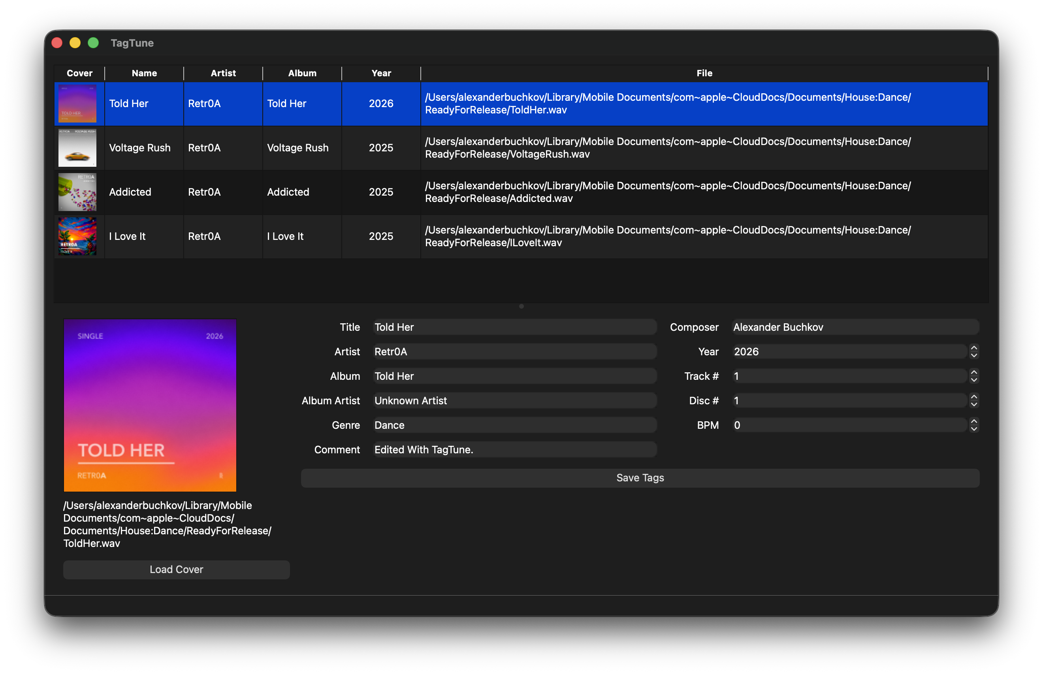Select the Told Her cover thumbnail in table
This screenshot has width=1043, height=675.
click(x=77, y=104)
